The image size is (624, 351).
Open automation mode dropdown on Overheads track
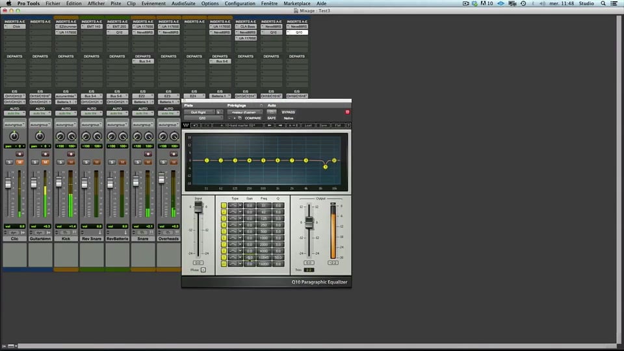click(x=168, y=113)
